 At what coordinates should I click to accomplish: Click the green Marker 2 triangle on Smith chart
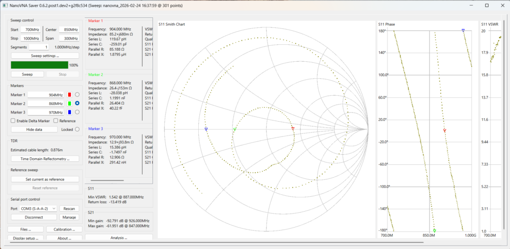click(235, 129)
